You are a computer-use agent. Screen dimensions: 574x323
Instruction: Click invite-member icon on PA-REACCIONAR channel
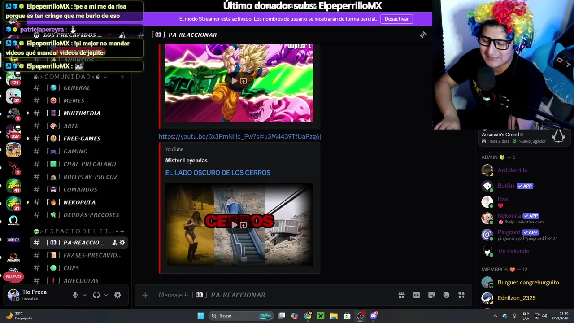[114, 243]
